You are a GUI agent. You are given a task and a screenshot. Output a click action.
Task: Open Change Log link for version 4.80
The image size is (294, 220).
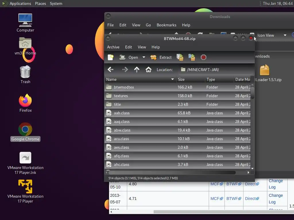coord(276,184)
